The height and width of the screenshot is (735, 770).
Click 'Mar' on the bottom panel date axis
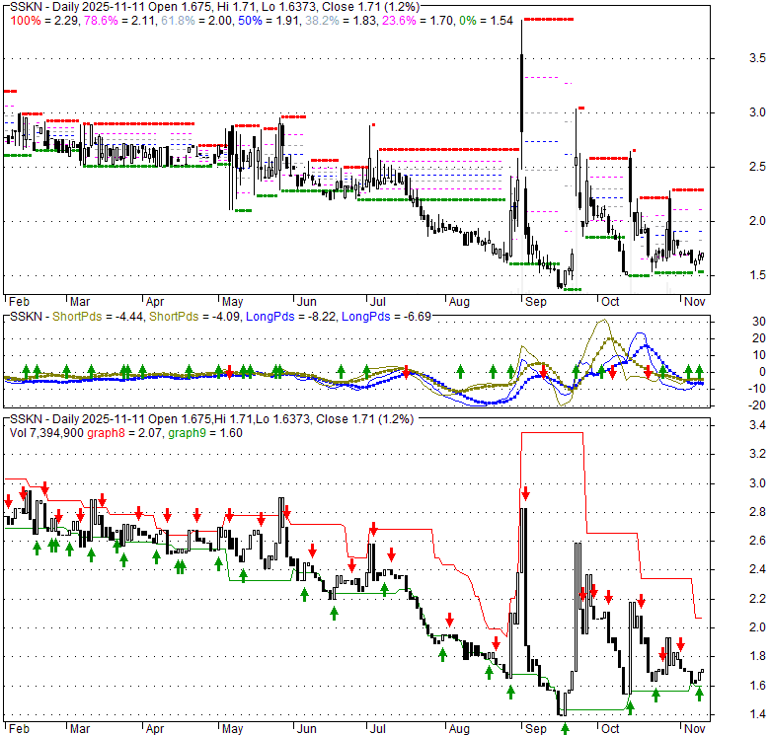click(80, 729)
